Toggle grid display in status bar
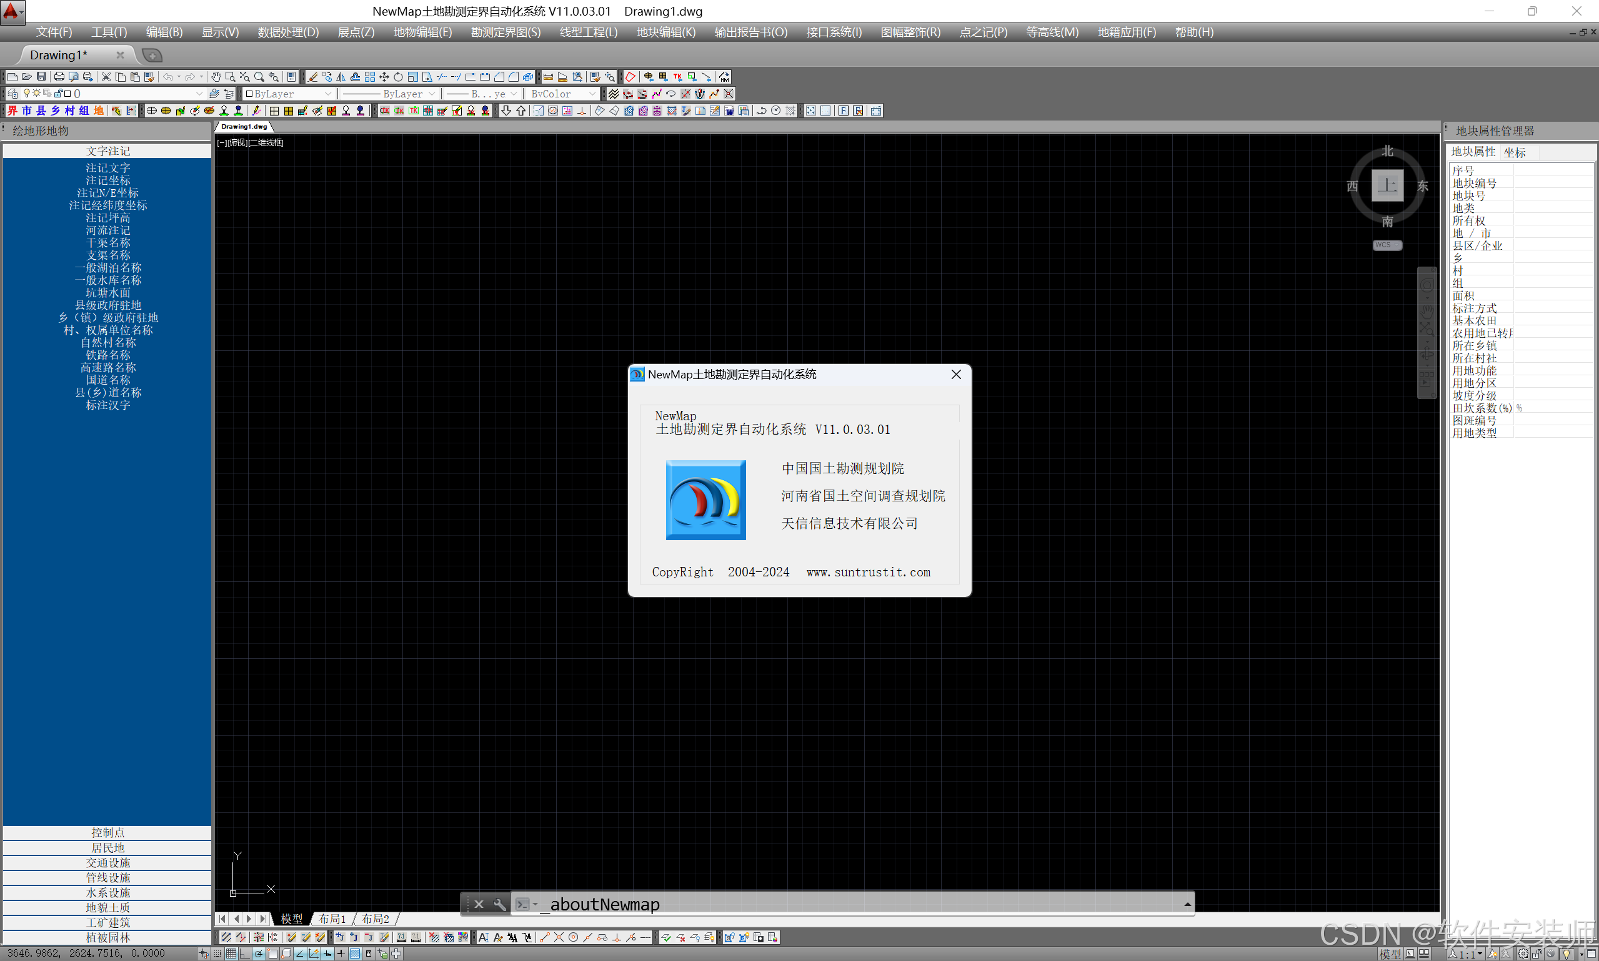Screen dimensions: 1599x961 click(231, 954)
